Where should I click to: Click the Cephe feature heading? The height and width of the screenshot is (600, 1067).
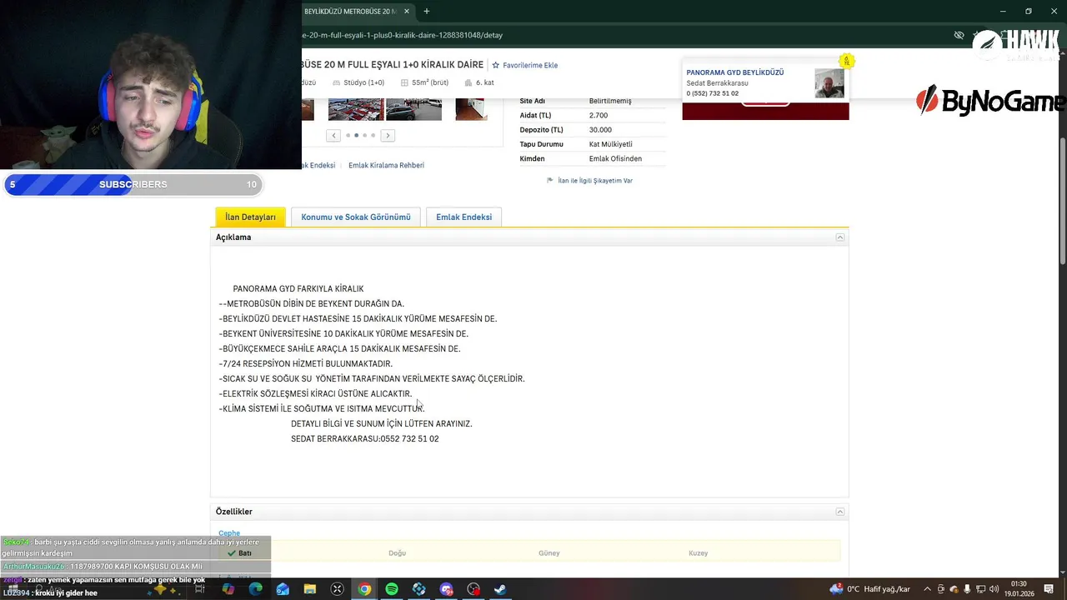[229, 533]
